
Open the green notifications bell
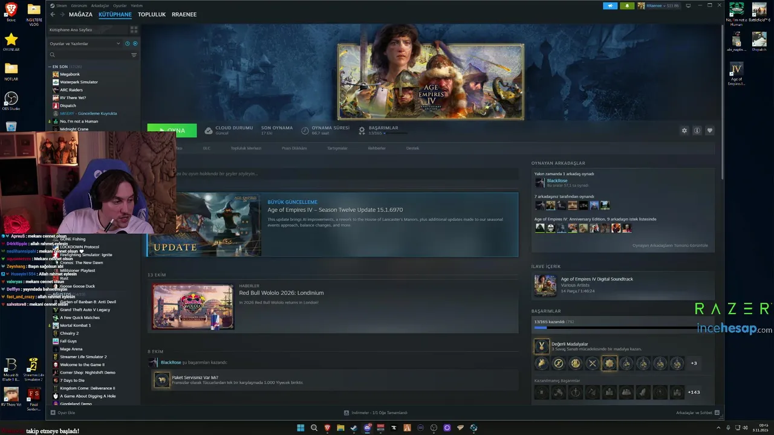tap(627, 5)
